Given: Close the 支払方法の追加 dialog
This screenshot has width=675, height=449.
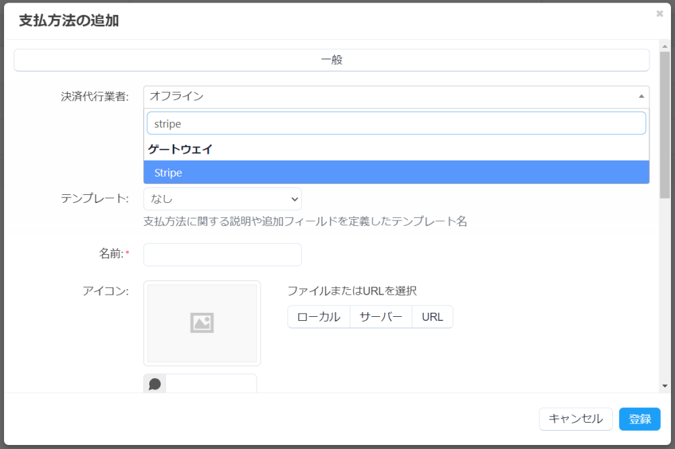Looking at the screenshot, I should point(659,13).
